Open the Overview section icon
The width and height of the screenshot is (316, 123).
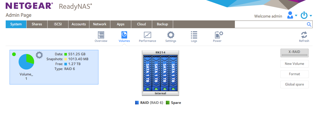(101, 35)
